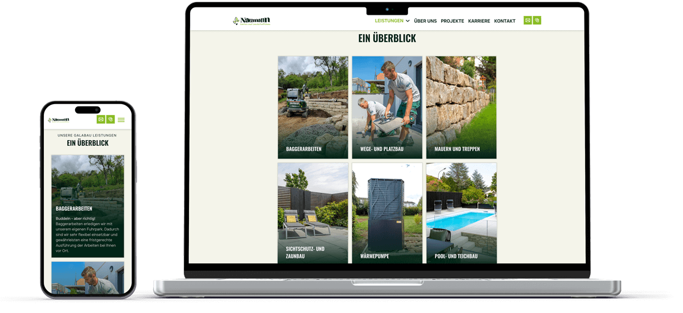Click the phone icon in the laptop header
This screenshot has height=313, width=683.
(537, 20)
